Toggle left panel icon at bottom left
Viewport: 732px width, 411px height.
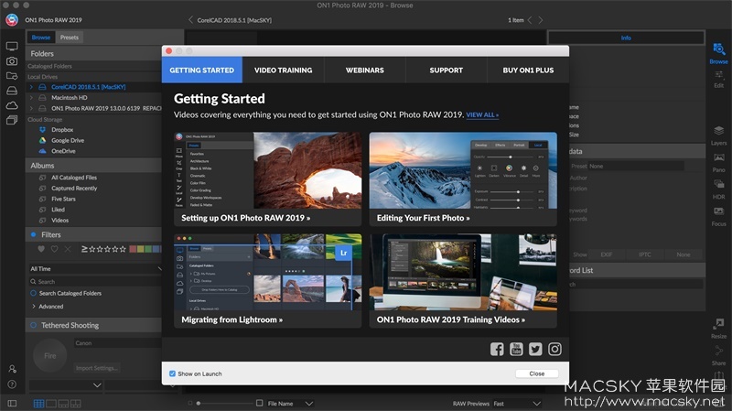[x=12, y=403]
